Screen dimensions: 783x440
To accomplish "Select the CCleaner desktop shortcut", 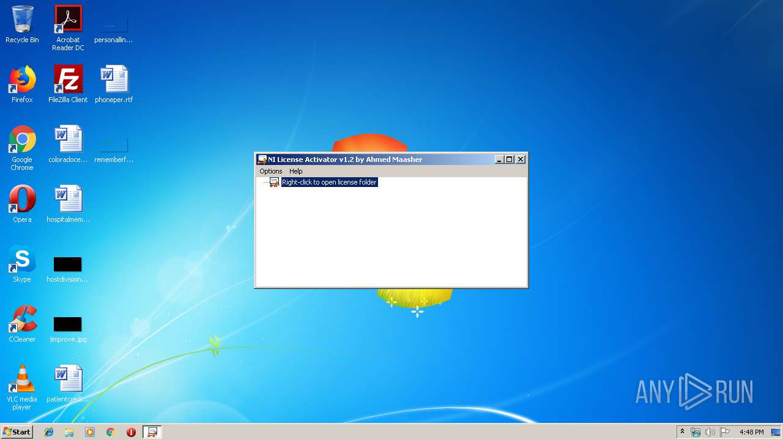I will coord(22,324).
